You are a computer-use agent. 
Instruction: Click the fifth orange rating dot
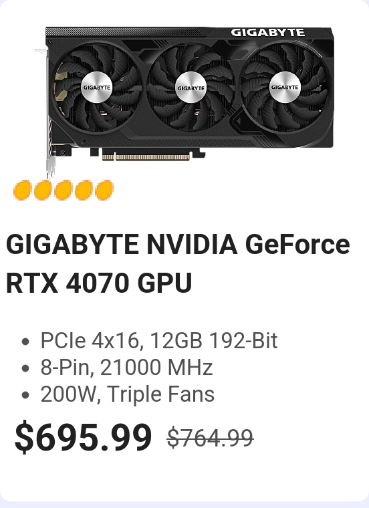coord(104,190)
